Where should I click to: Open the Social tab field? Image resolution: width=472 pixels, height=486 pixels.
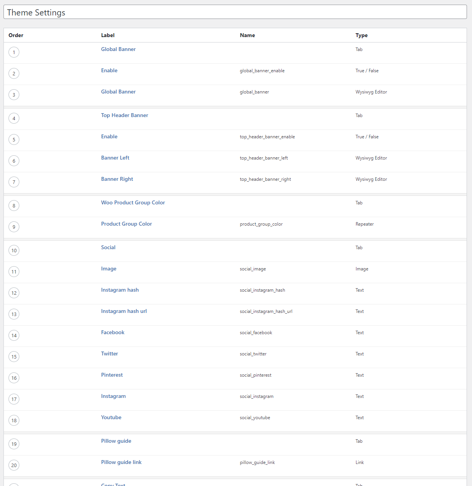[108, 247]
